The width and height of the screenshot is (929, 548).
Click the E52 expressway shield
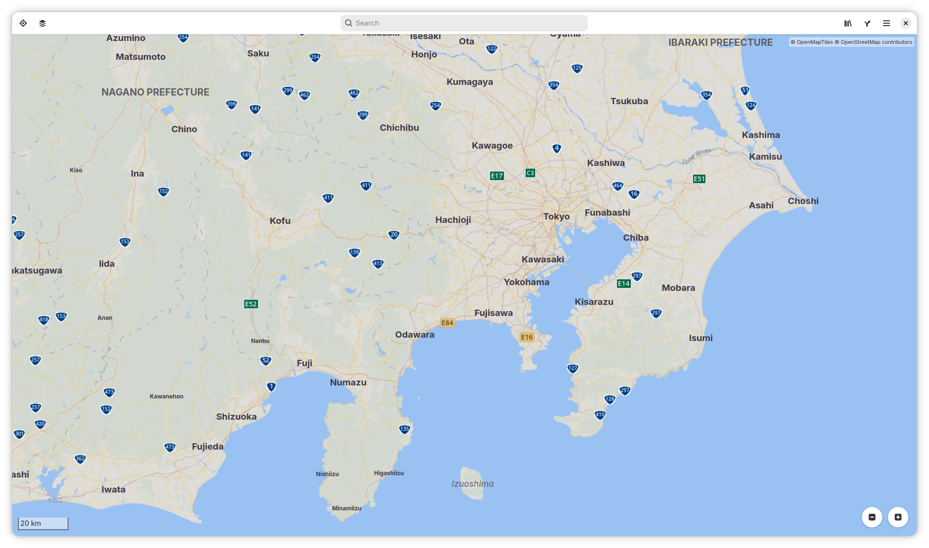(x=251, y=304)
